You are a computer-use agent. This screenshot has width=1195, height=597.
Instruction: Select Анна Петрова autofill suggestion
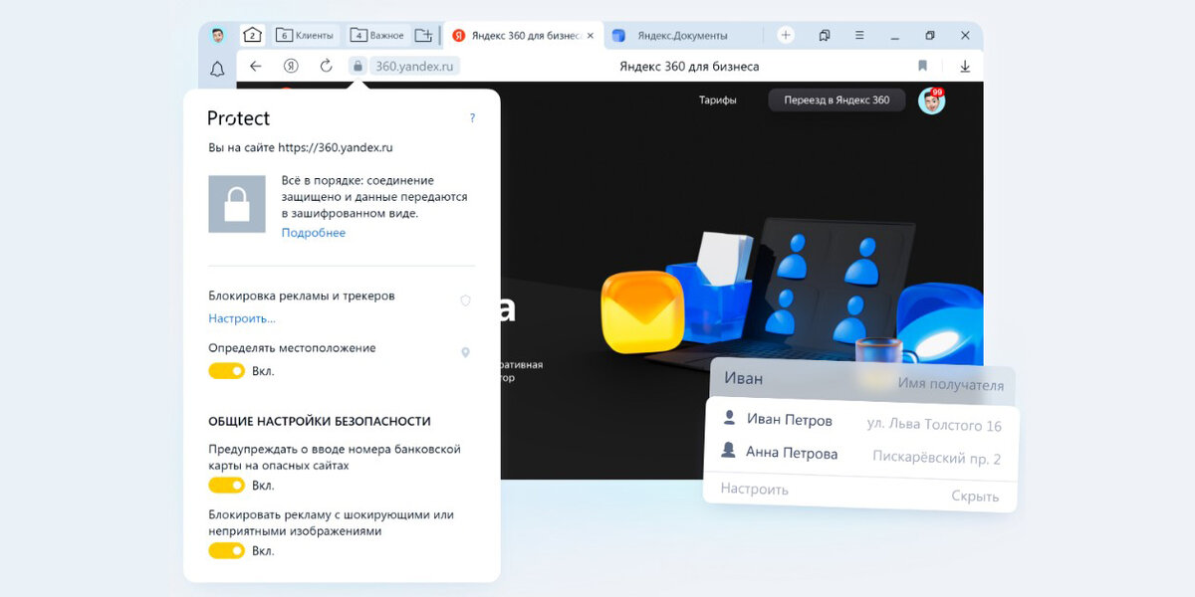(x=862, y=455)
